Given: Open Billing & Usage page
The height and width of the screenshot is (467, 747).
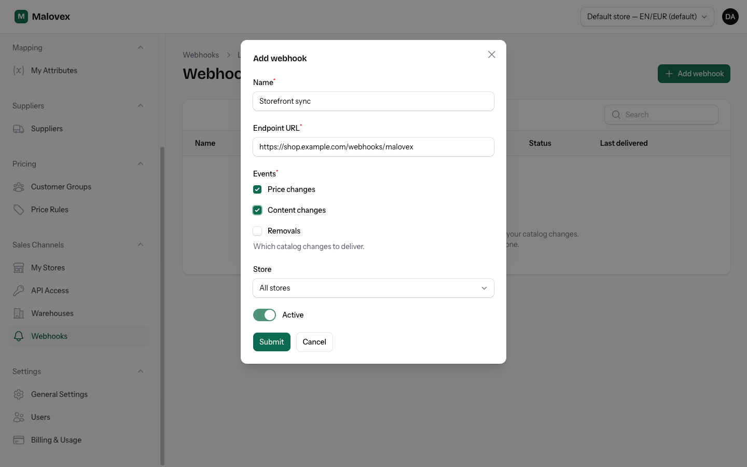Looking at the screenshot, I should pyautogui.click(x=79, y=440).
